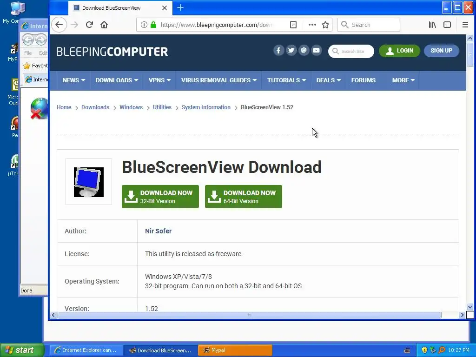
Task: Click the browser address bar URL
Action: (x=216, y=25)
